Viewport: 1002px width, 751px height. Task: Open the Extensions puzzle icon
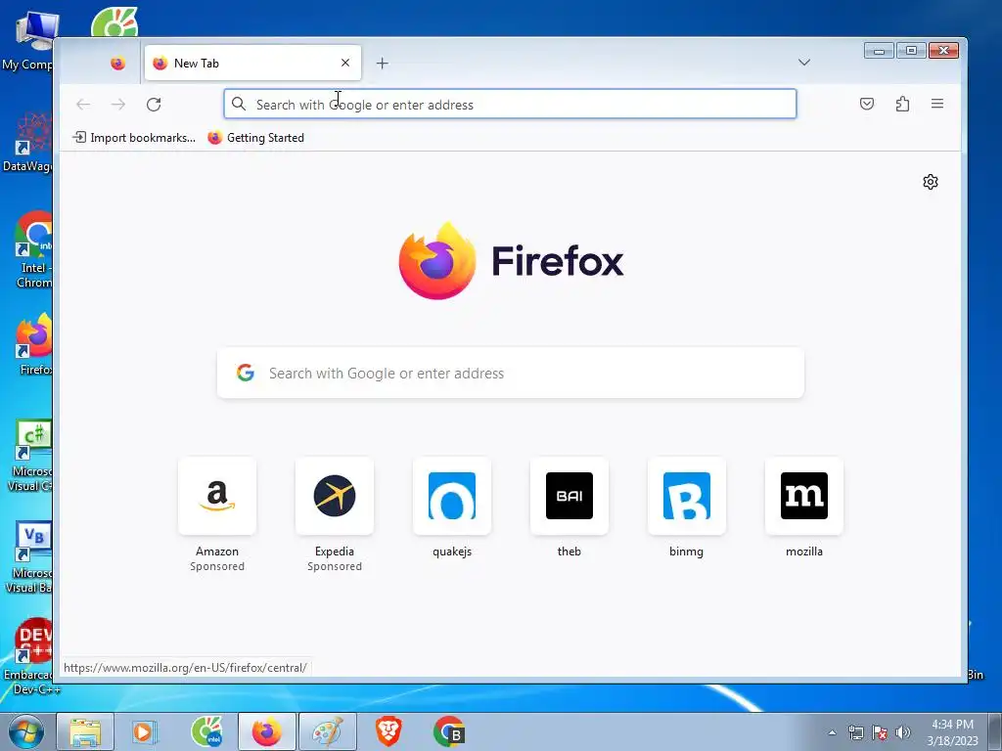902,104
